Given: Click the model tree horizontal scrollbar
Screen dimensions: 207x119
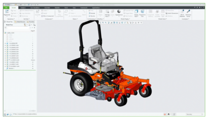Looking at the screenshot, I should (17, 111).
